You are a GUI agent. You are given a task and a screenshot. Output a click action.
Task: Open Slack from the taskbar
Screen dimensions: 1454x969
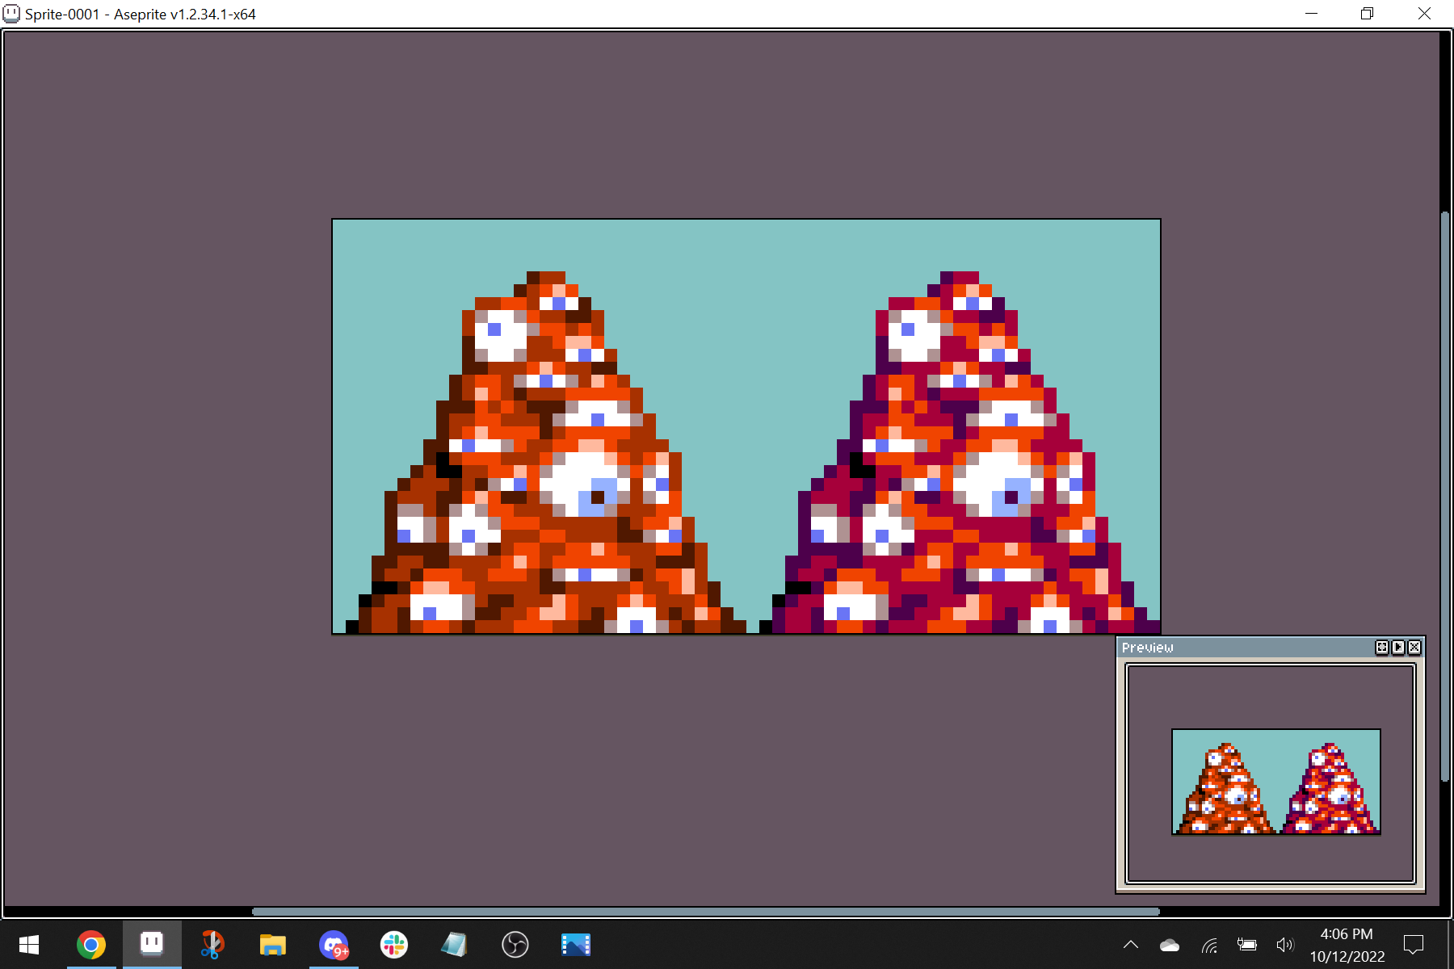pos(394,945)
